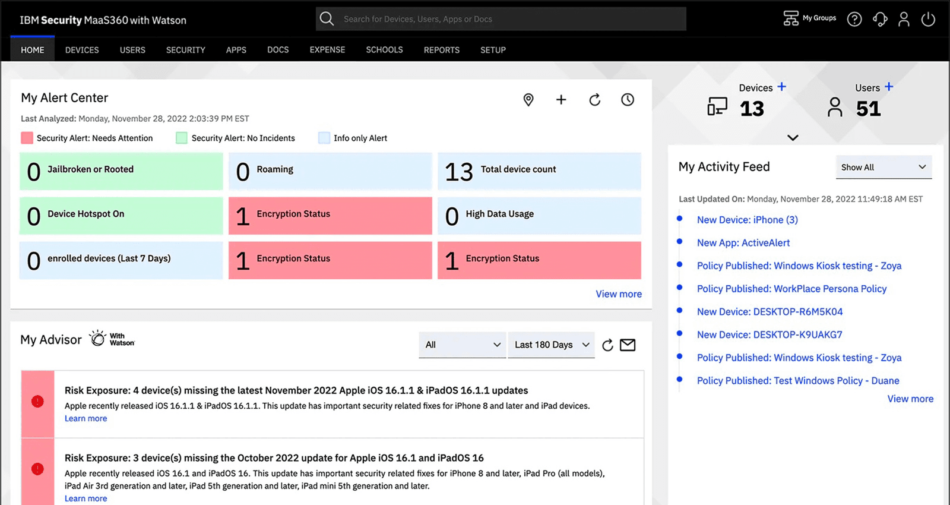Image resolution: width=950 pixels, height=505 pixels.
Task: Open the USERS menu
Action: click(132, 50)
